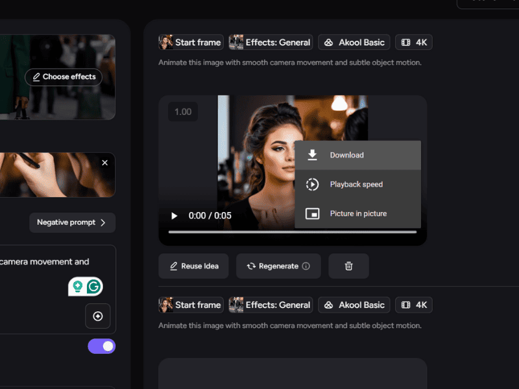Choose Picture in picture menu entry

tap(357, 213)
